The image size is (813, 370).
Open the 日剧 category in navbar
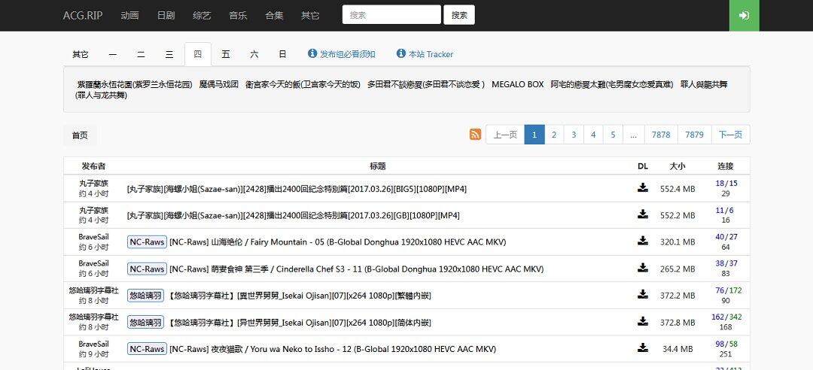point(166,15)
